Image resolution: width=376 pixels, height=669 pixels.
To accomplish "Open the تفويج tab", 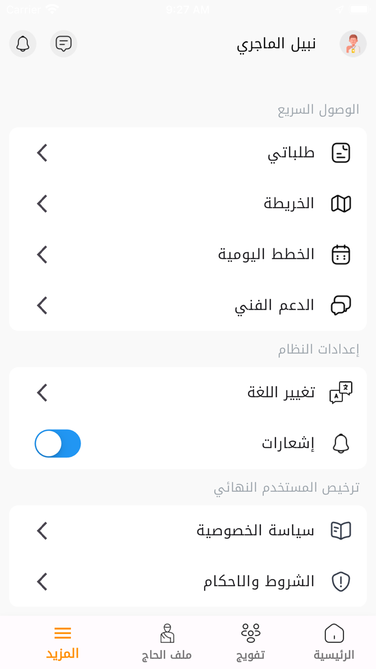I will tap(249, 641).
